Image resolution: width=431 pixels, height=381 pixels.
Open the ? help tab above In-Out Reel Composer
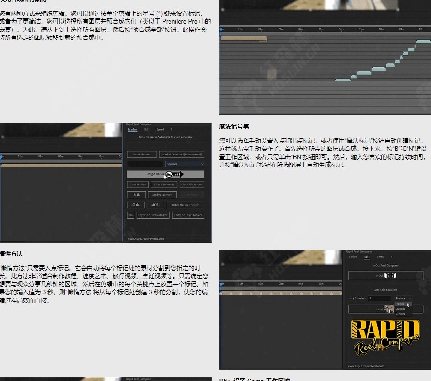click(391, 256)
